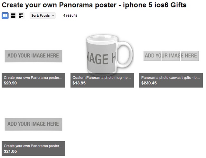Open Panorama photo canvas triptych link
Viewport: 206px width, 158px height.
(x=171, y=78)
